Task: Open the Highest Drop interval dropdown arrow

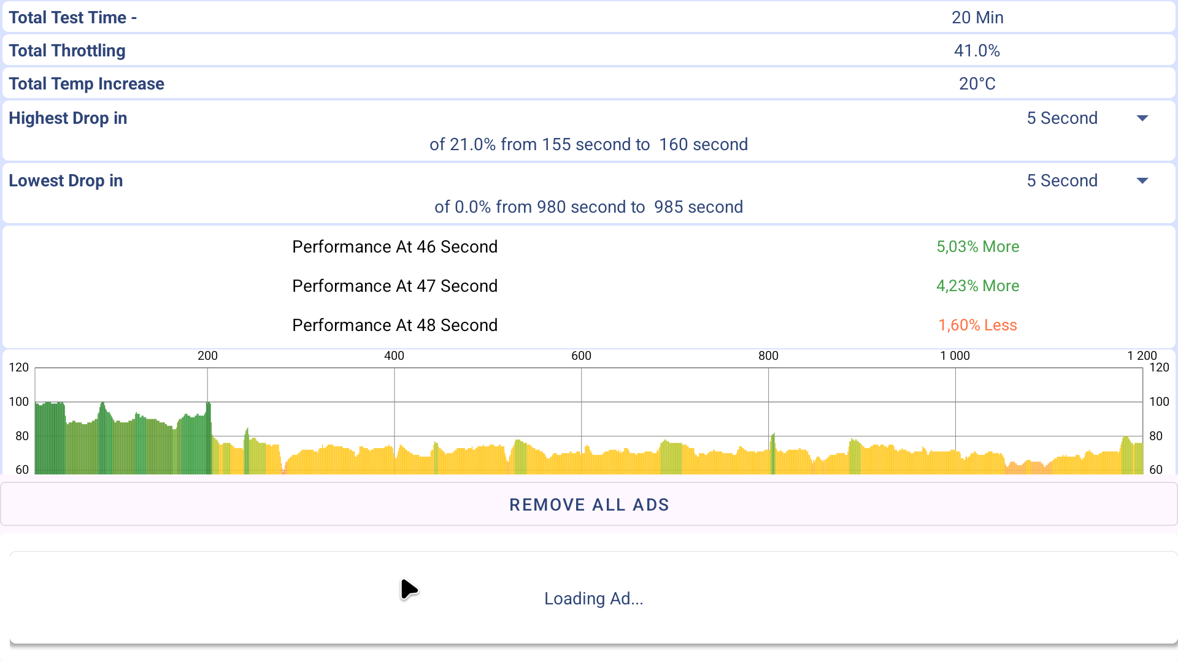Action: (x=1142, y=118)
